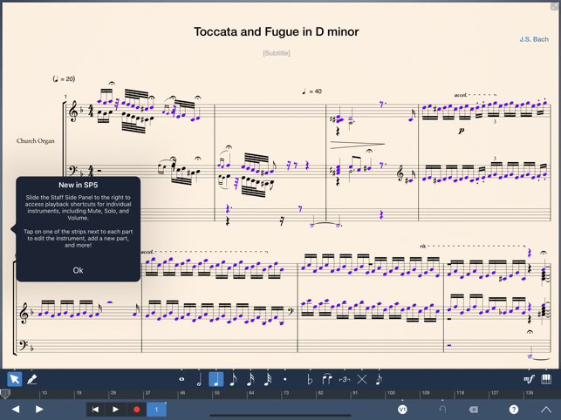Dismiss the New in SP5 tip with Ok

coord(78,270)
